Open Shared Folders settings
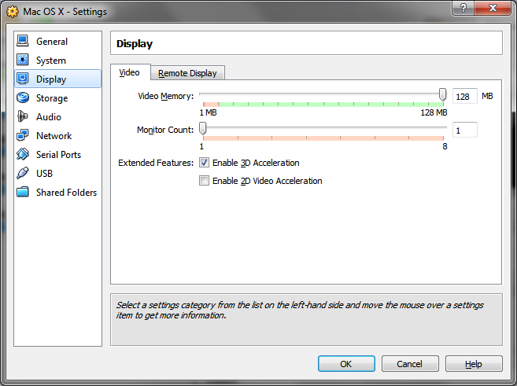Viewport: 517px width, 386px height. 58,192
